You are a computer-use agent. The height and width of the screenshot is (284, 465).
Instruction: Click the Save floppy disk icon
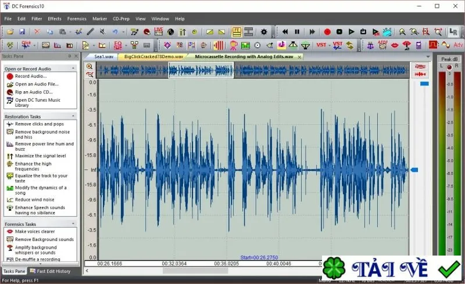[22, 32]
